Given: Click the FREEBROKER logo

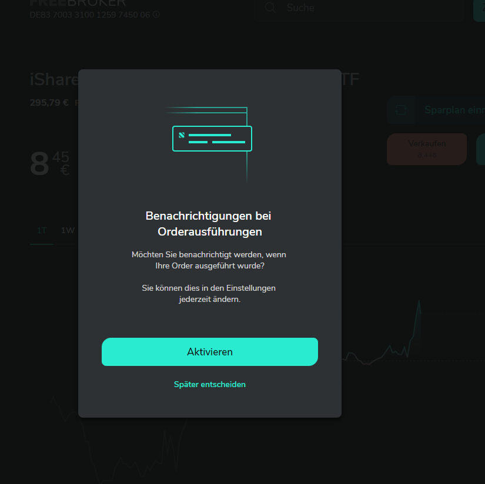Looking at the screenshot, I should (x=78, y=4).
